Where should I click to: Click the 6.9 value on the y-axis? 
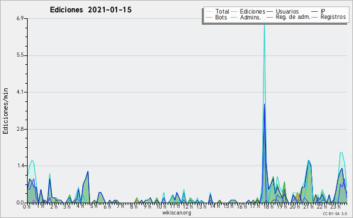click(x=20, y=18)
